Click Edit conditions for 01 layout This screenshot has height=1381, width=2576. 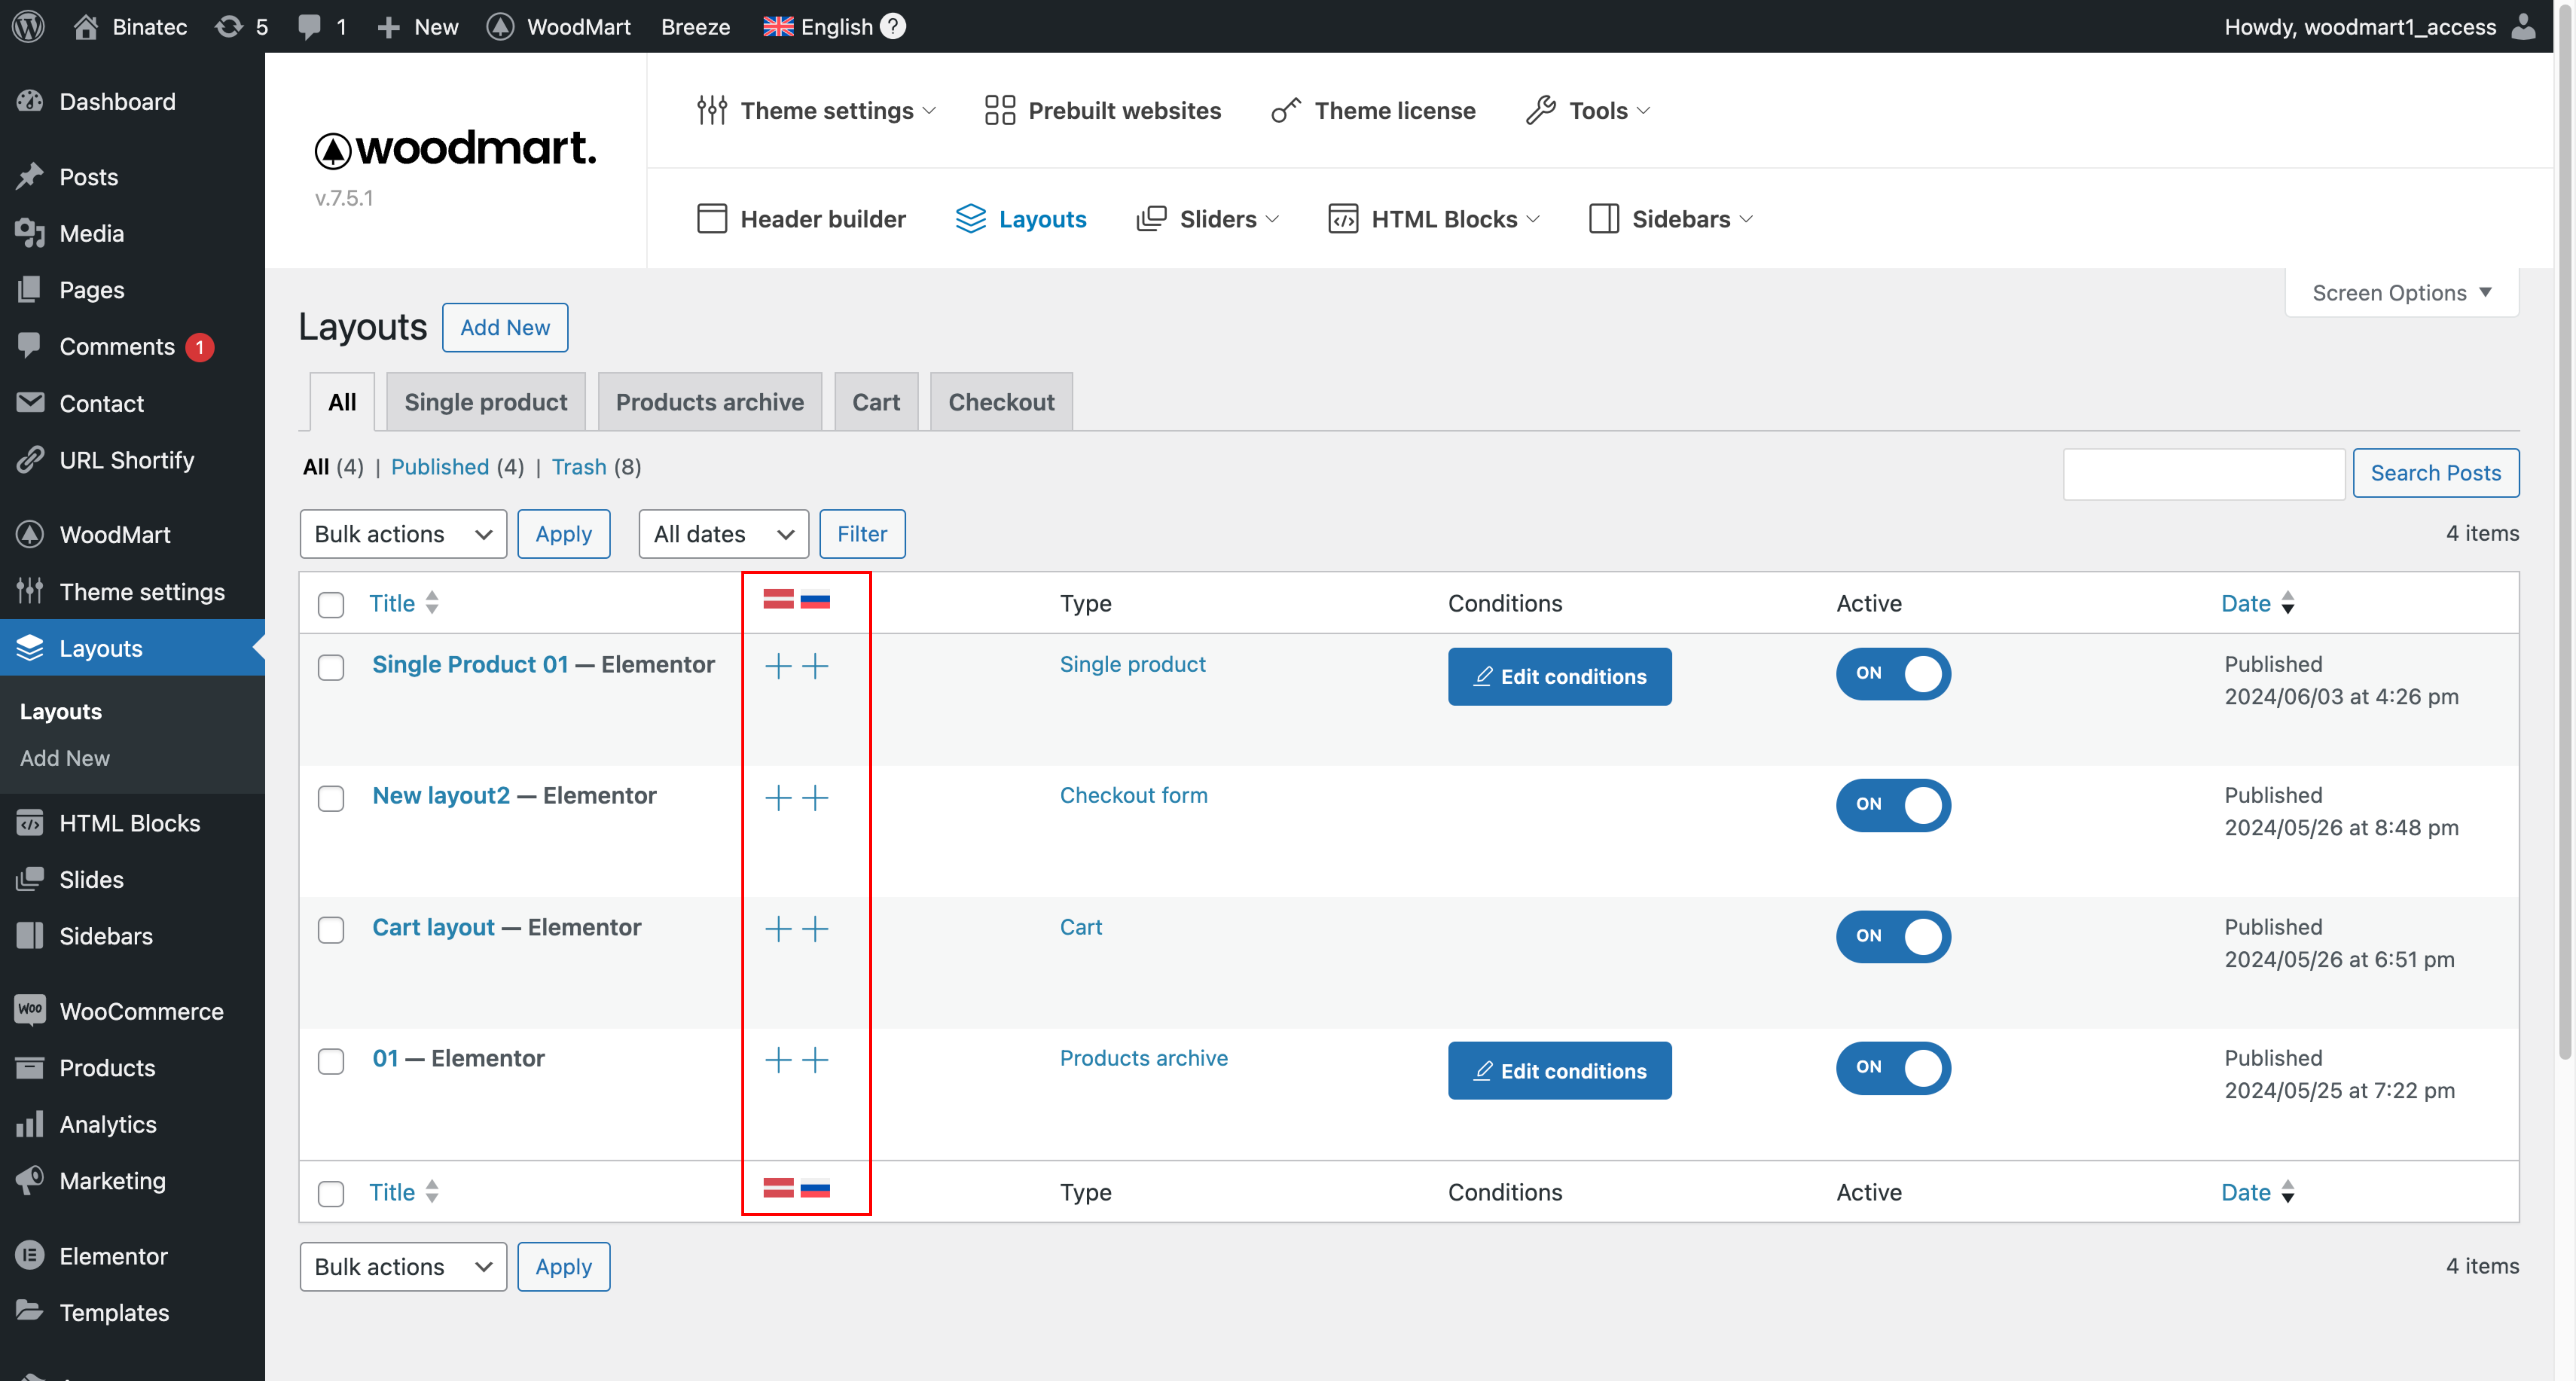pyautogui.click(x=1560, y=1071)
